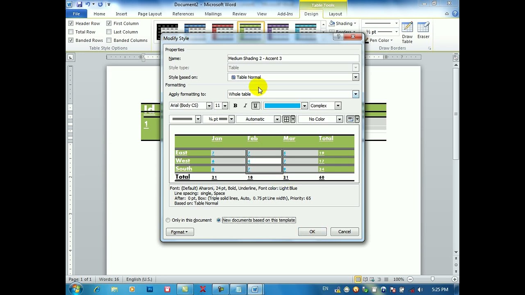
Task: Uncheck the Banded Rows checkbox
Action: (x=71, y=40)
